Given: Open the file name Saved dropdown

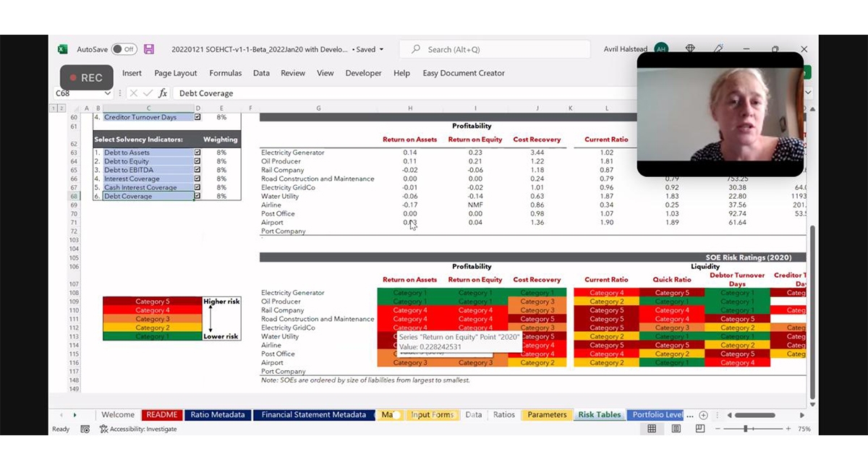Looking at the screenshot, I should (381, 49).
